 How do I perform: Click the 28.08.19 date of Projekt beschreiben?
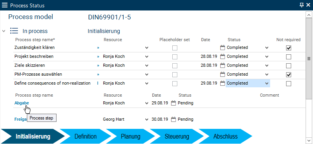pyautogui.click(x=209, y=57)
